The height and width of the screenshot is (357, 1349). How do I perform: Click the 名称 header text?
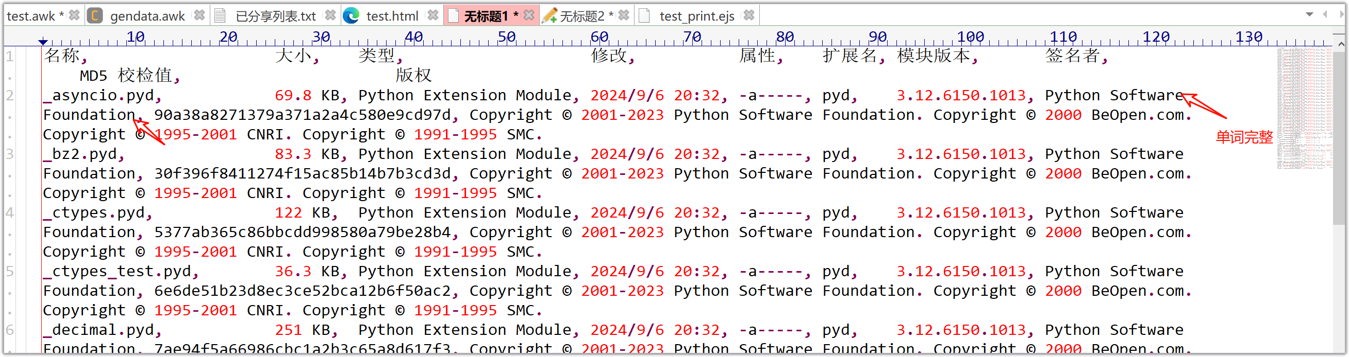click(62, 56)
